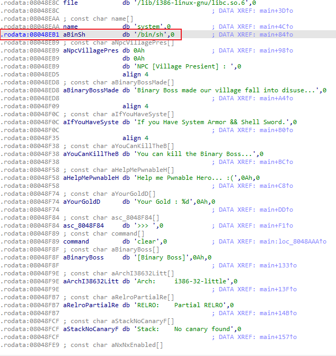Click 'align 4' at address 08048ED5

coord(135,74)
